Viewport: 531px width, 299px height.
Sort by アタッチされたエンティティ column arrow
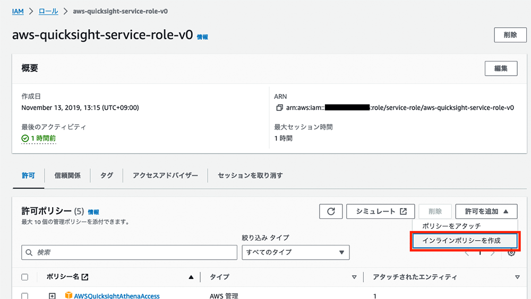[517, 277]
